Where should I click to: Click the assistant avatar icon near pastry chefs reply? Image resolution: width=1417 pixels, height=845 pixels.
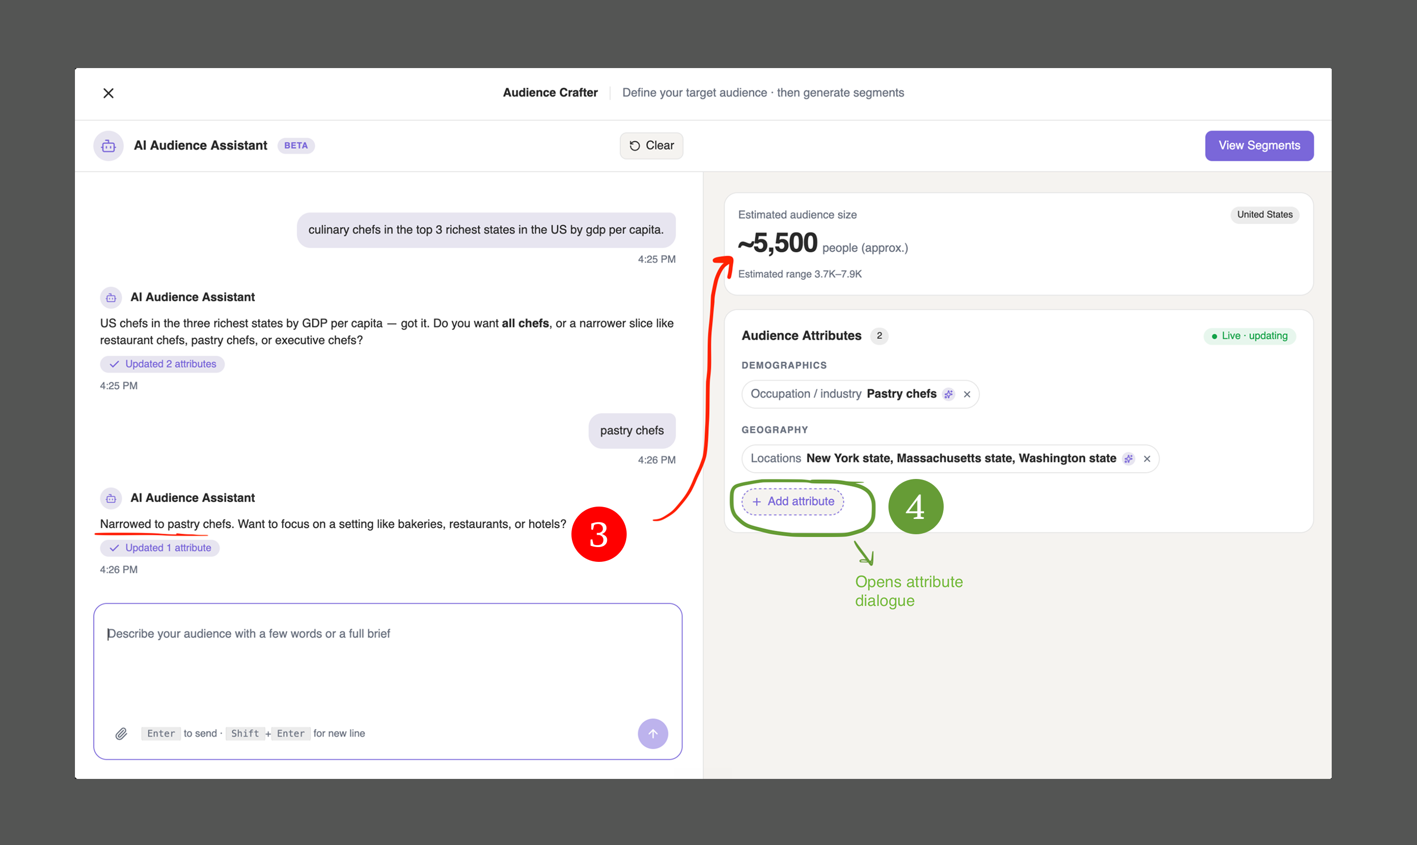pyautogui.click(x=111, y=499)
